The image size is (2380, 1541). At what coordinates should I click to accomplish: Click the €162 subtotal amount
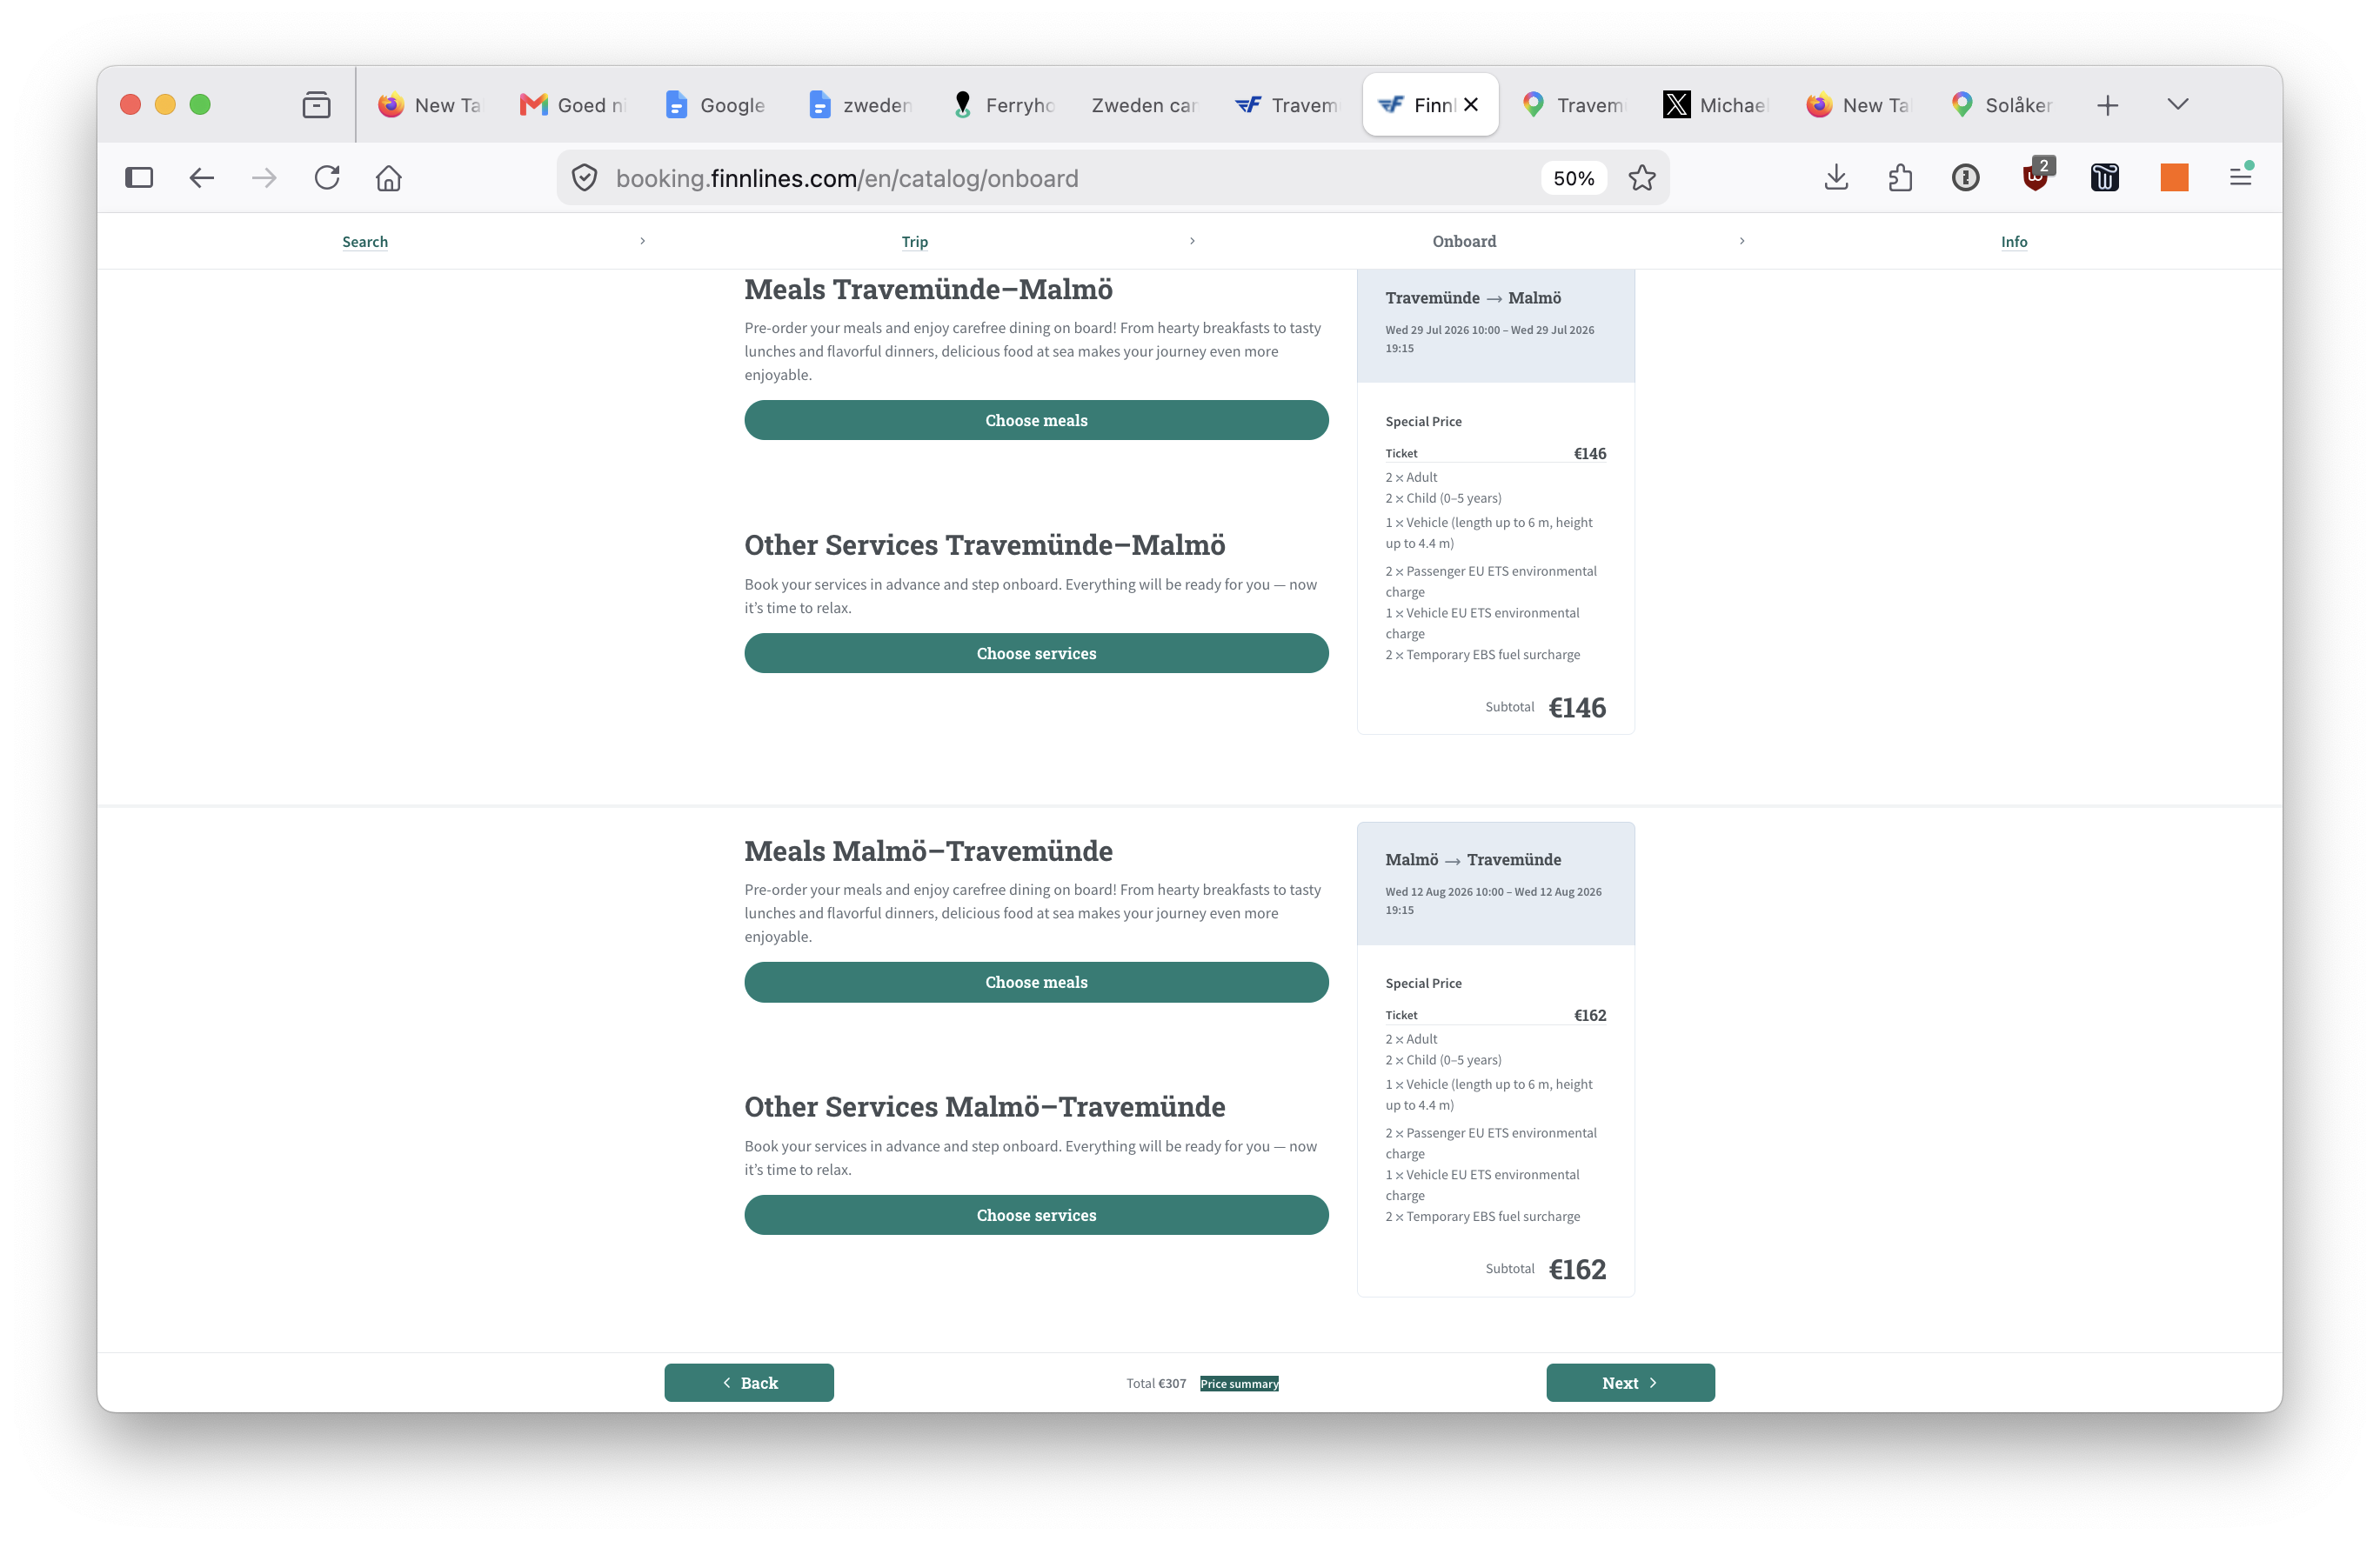tap(1577, 1270)
